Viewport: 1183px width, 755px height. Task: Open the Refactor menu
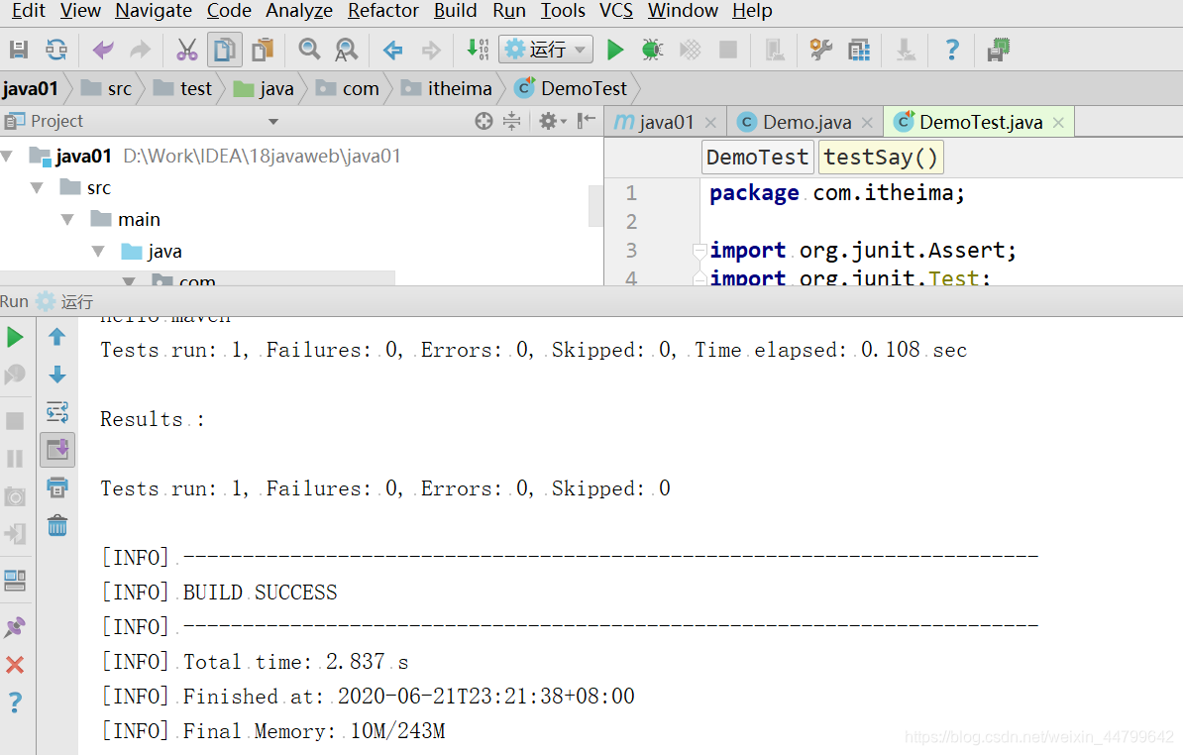382,11
